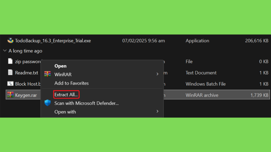Click the 206,616 KB size value
The height and width of the screenshot is (152, 271).
(257, 41)
